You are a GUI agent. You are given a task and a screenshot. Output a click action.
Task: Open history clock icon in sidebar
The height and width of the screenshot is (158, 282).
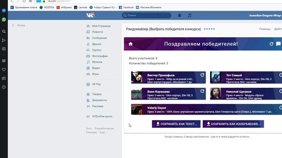4,87
